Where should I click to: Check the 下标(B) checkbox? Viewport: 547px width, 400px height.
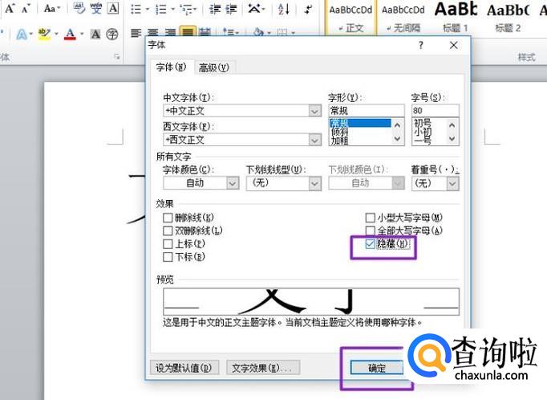point(168,257)
